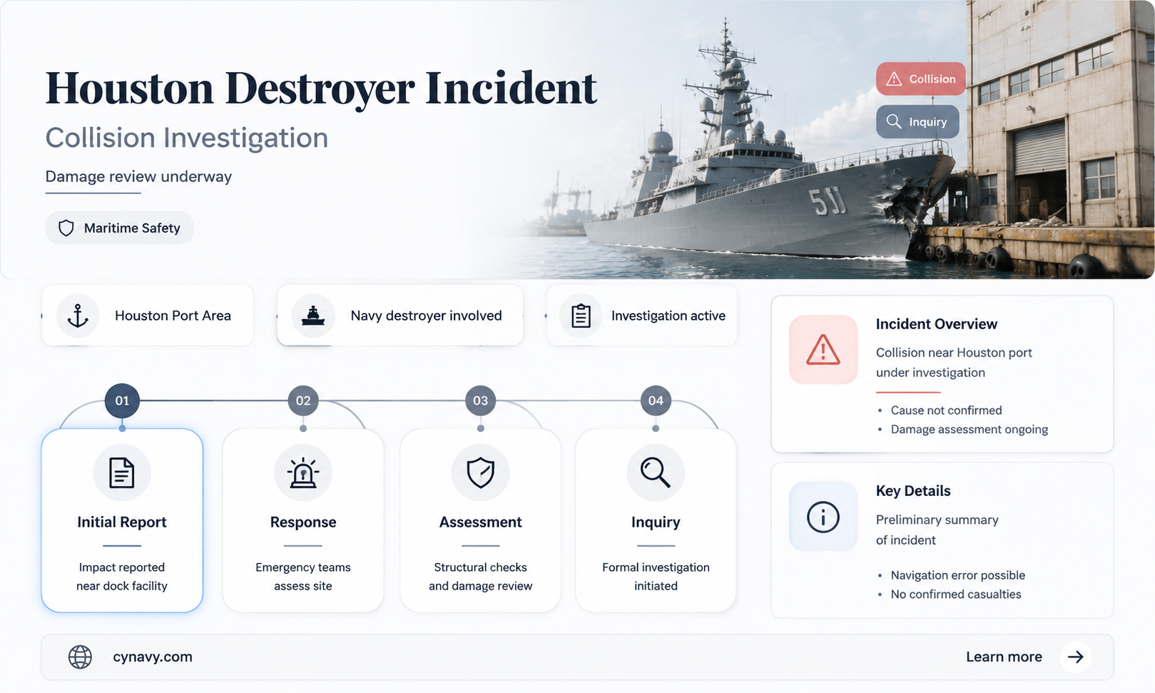Screen dimensions: 1155x693
Task: Click the document icon in Initial Report
Action: click(122, 472)
